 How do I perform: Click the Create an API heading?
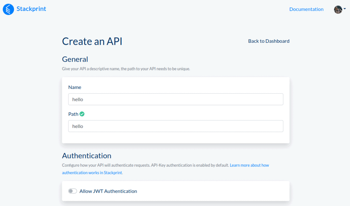92,41
